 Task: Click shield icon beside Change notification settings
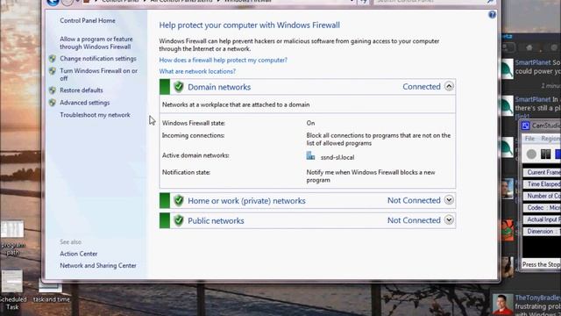tap(53, 59)
